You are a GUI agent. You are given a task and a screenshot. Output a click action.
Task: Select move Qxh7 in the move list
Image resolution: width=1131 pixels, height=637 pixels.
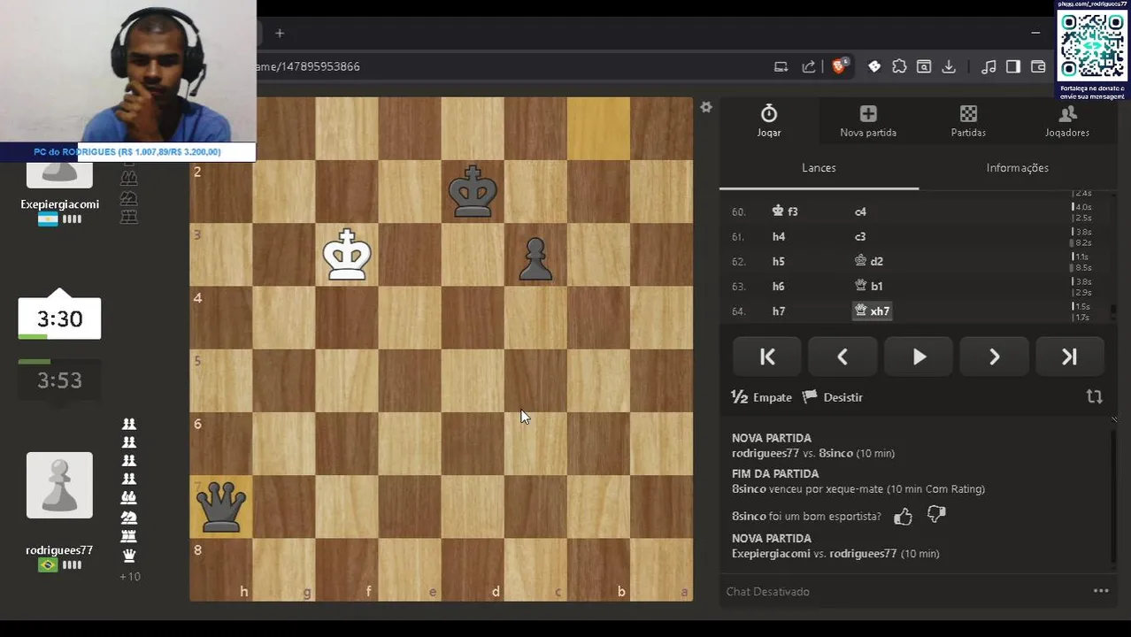(x=872, y=311)
